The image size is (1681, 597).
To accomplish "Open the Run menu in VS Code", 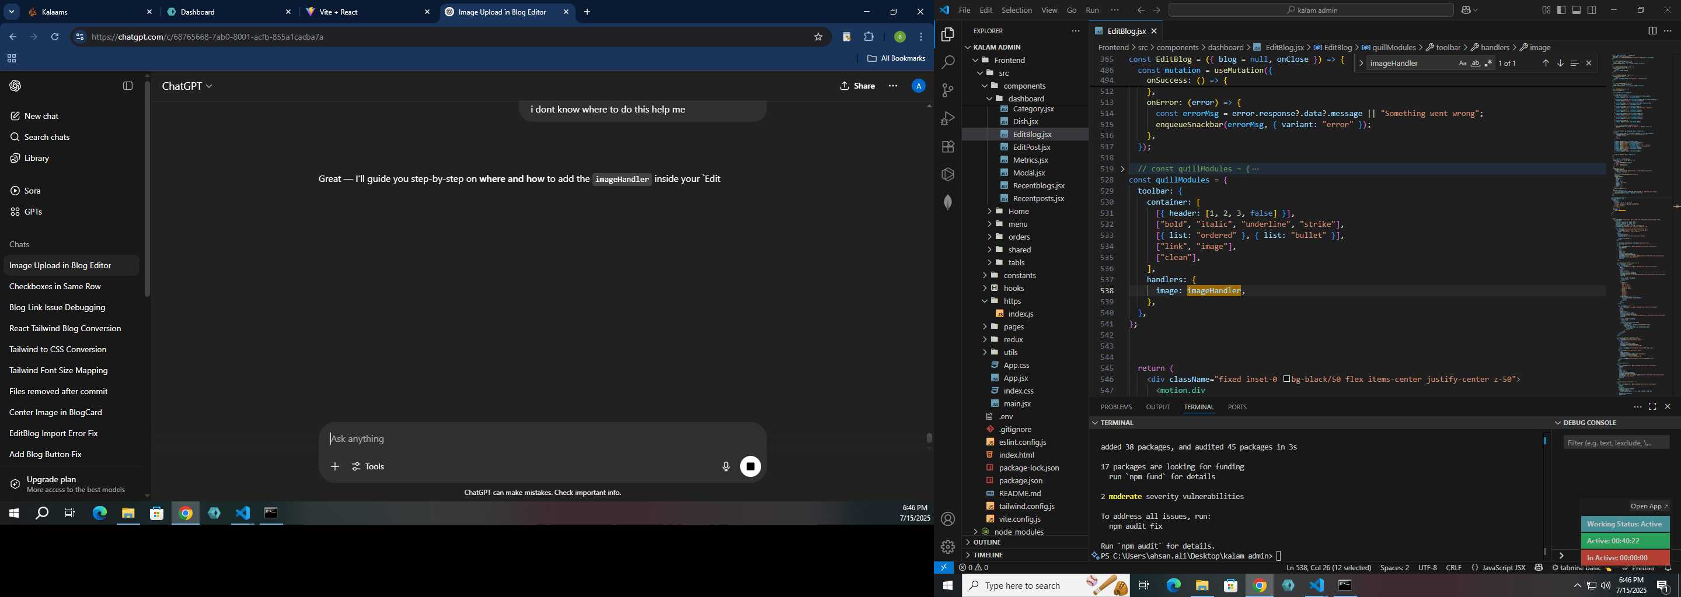I will [1093, 10].
